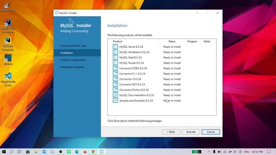Show hidden system tray icons
276x155 pixels.
point(209,152)
